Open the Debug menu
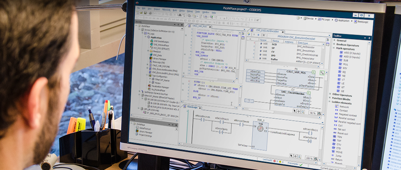Viewport: 401px width, 170px height. tap(190, 11)
